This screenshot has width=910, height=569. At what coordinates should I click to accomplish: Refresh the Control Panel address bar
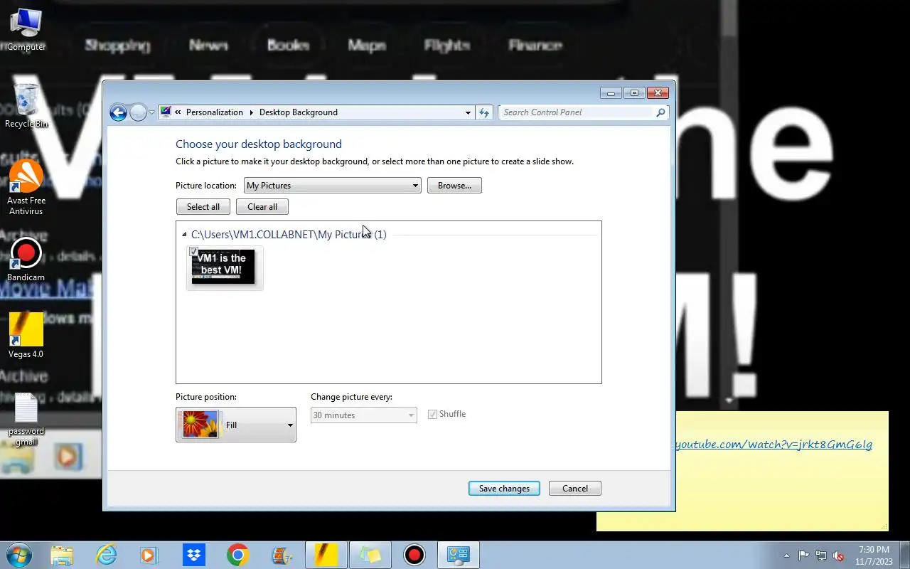[x=484, y=112]
